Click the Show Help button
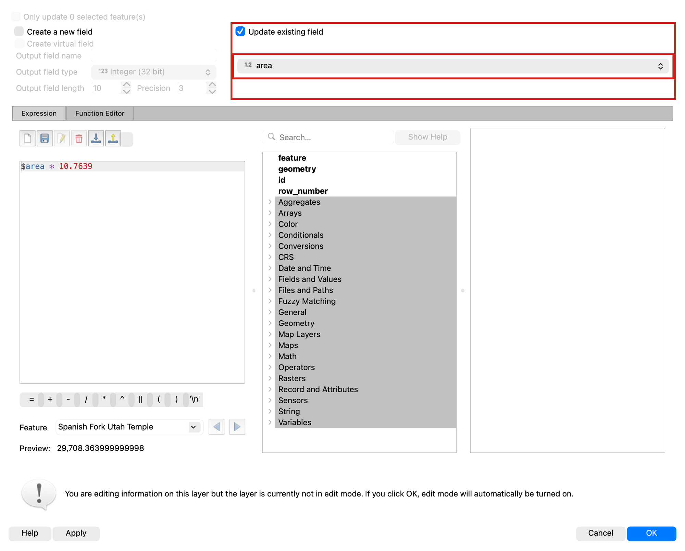685x551 pixels. [427, 137]
